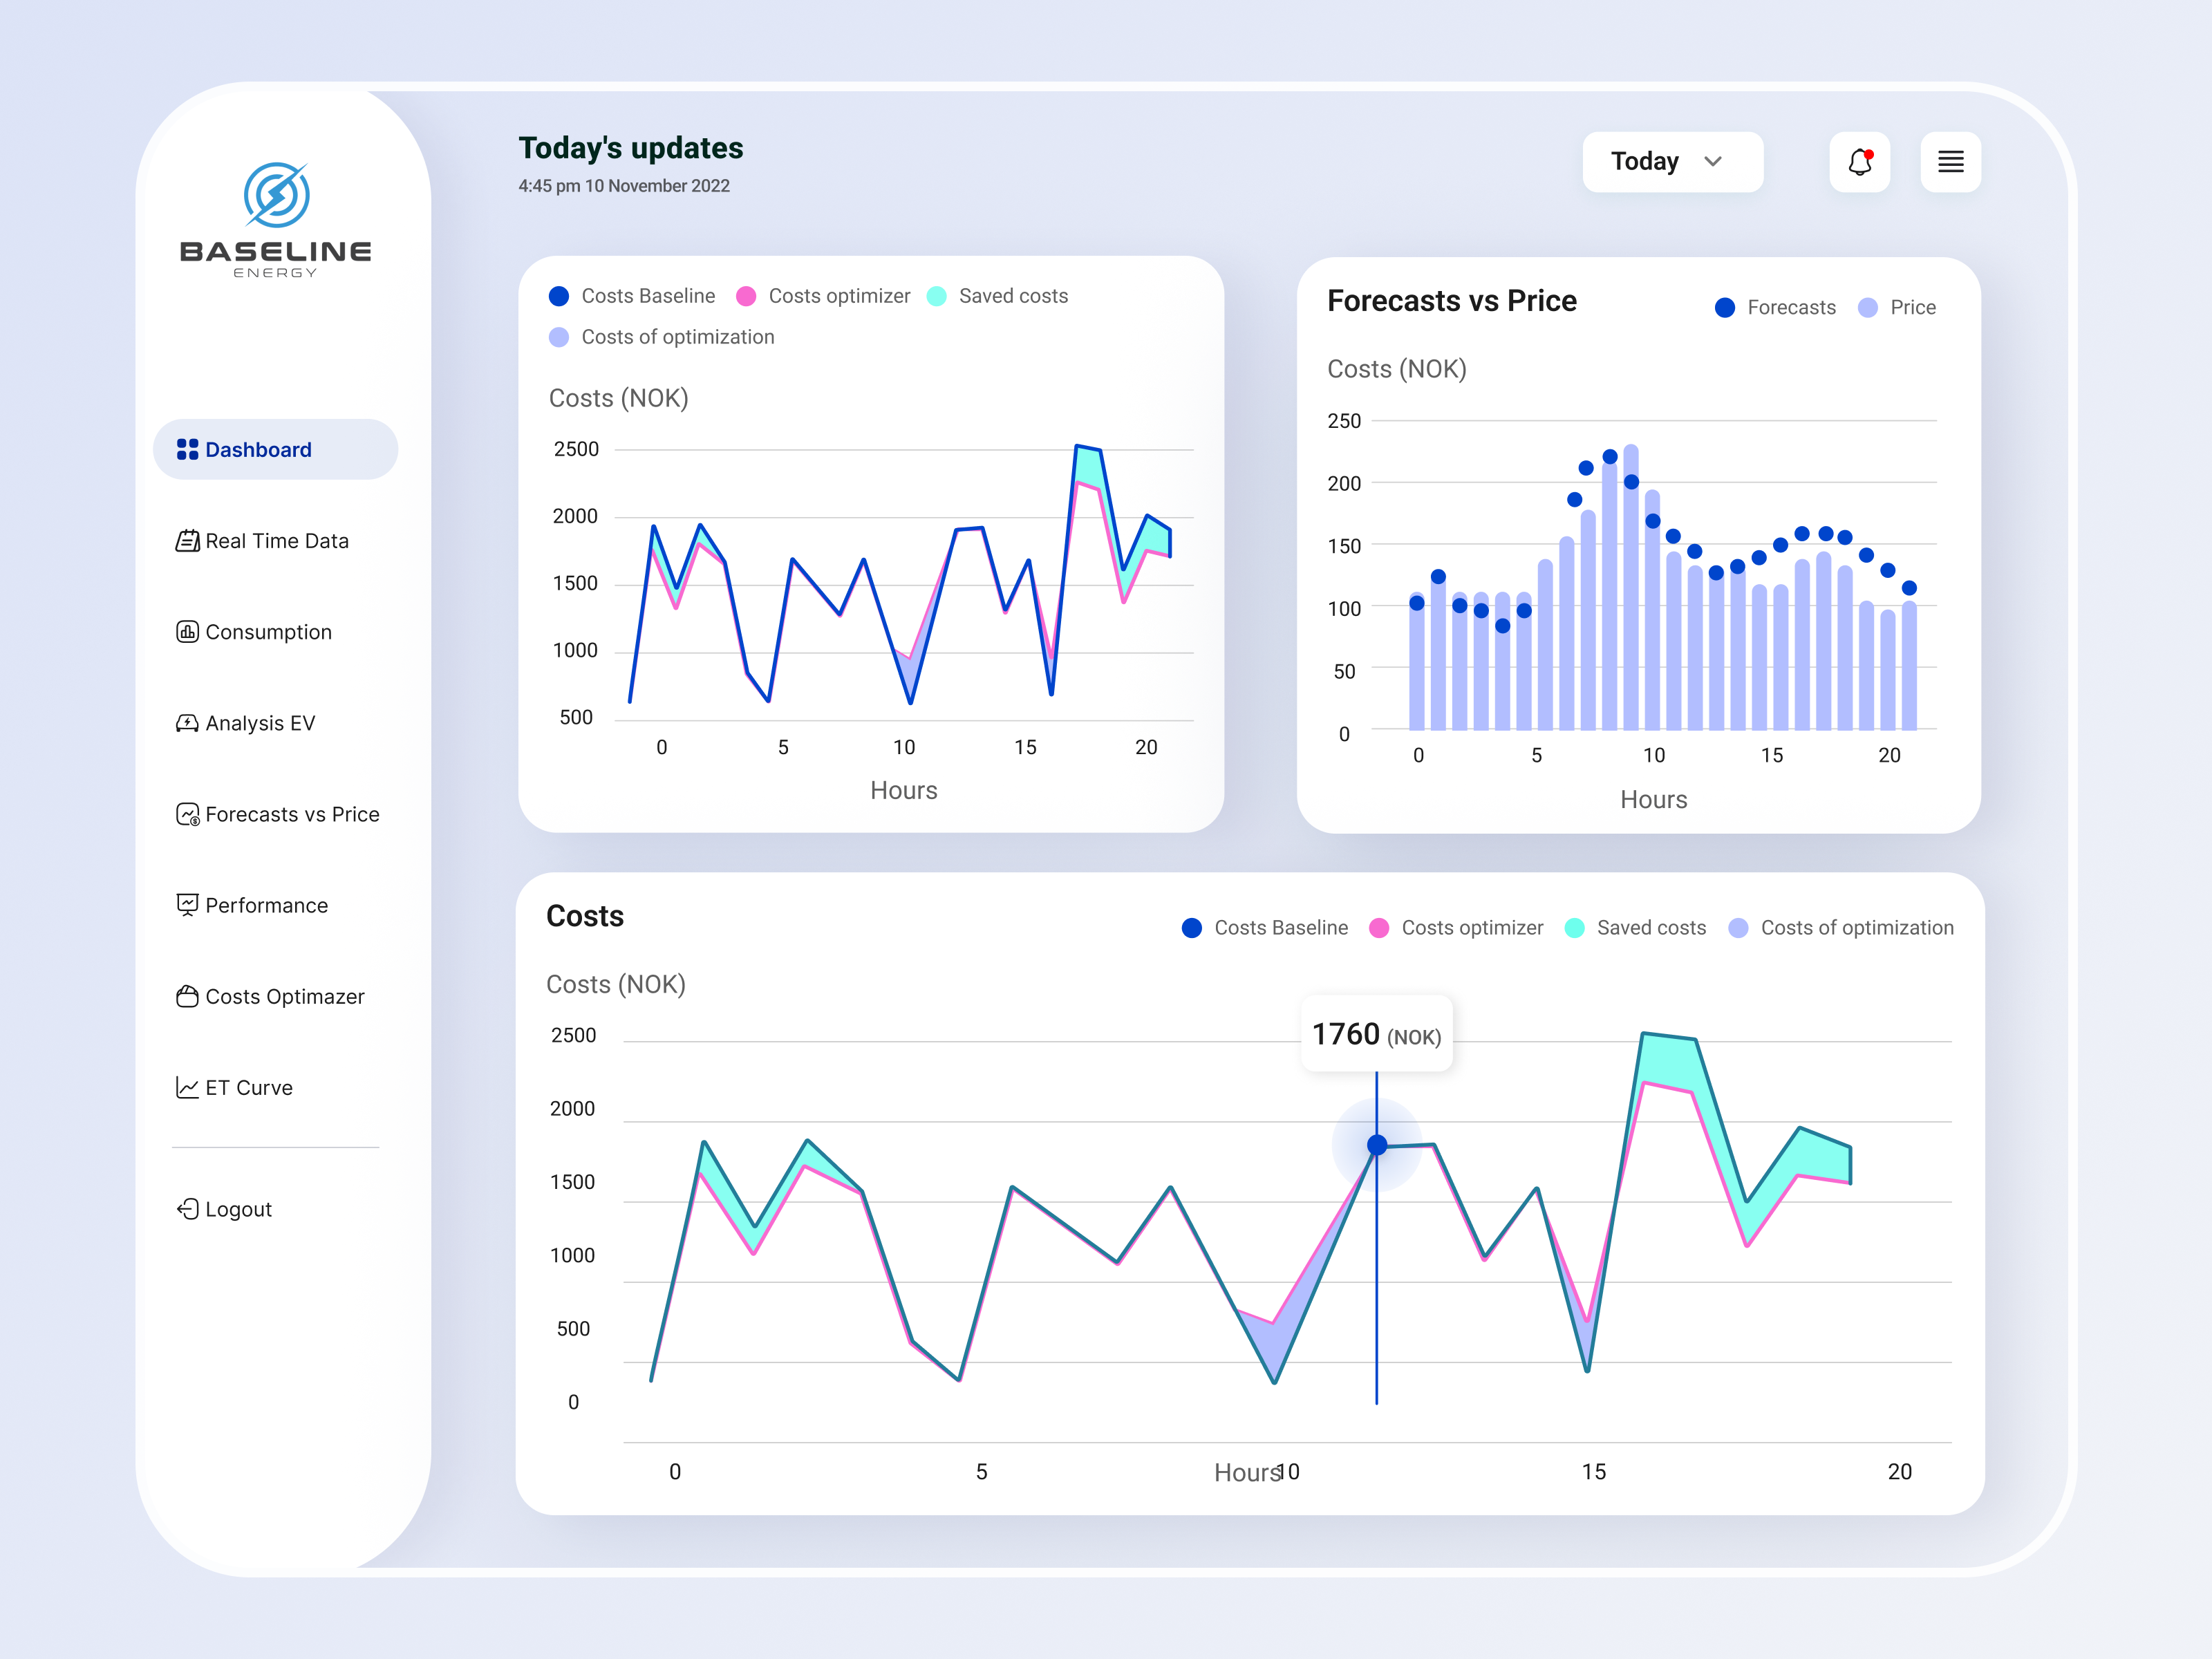
Task: Click the Consumption chart icon in sidebar
Action: click(x=187, y=632)
